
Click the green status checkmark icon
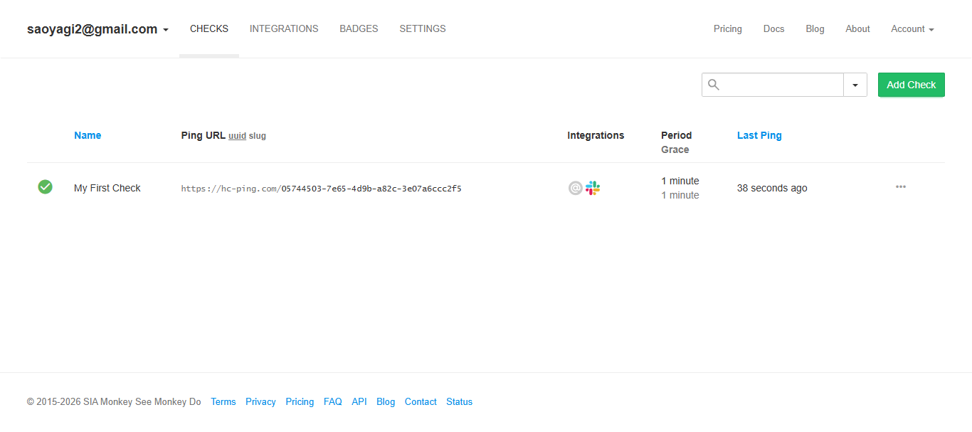point(45,186)
